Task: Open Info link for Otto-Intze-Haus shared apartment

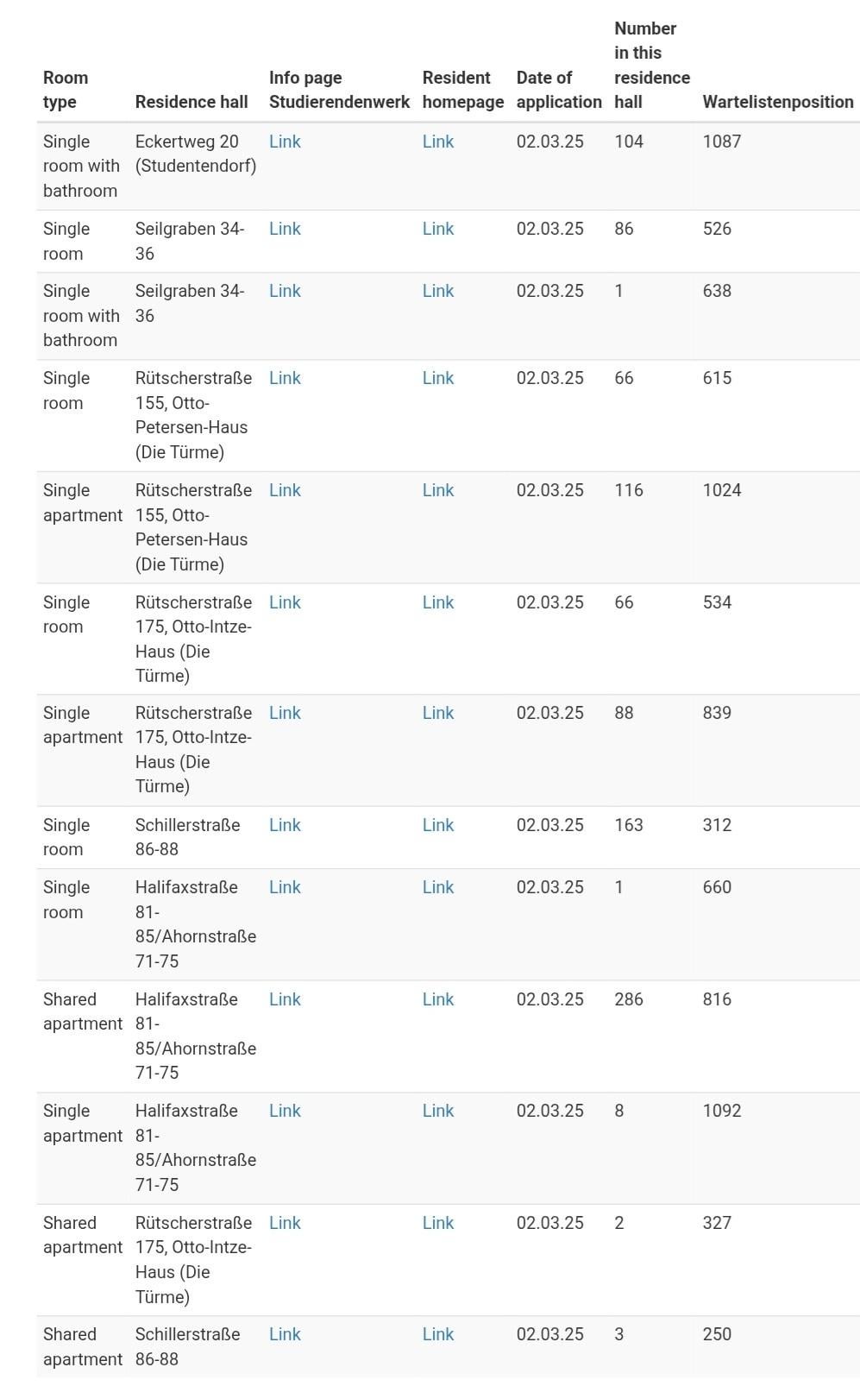Action: coord(285,1223)
